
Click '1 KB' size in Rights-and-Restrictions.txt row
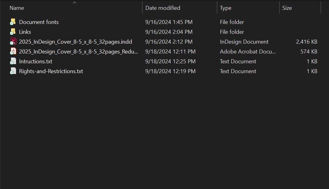[x=312, y=71]
